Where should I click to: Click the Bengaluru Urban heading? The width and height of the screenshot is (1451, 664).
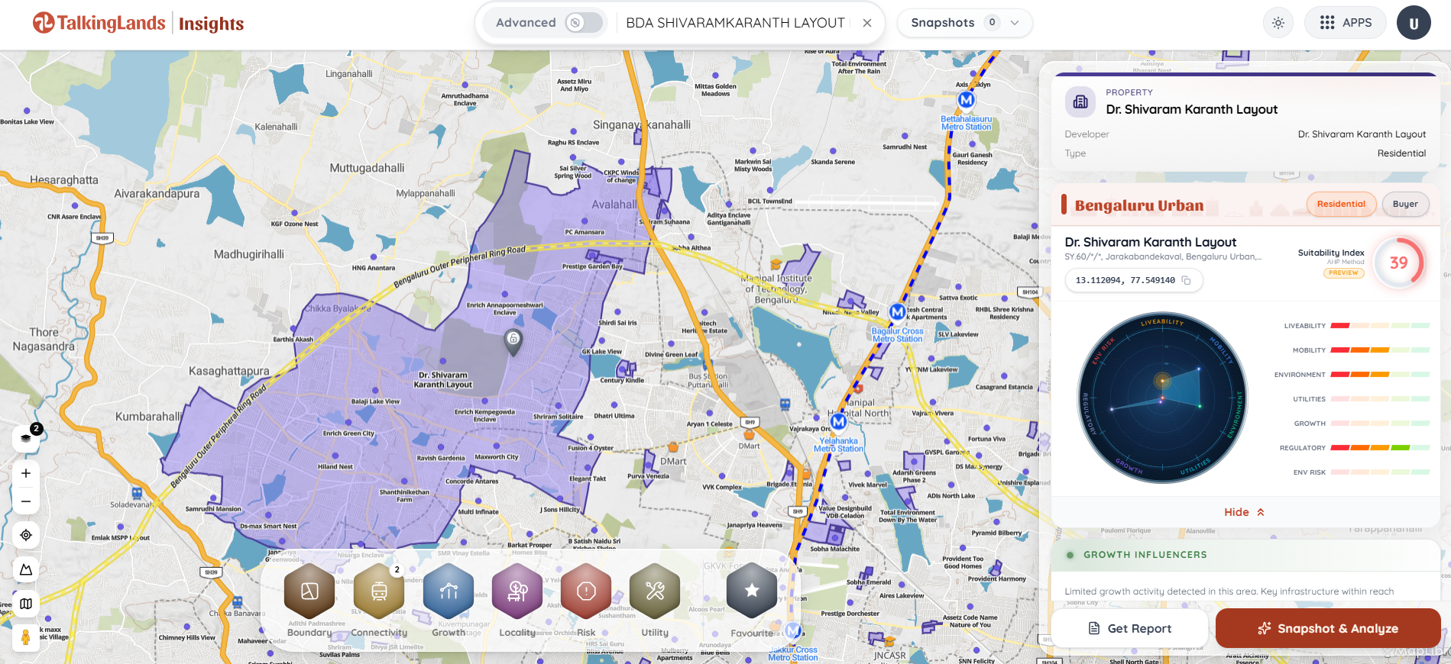1138,205
